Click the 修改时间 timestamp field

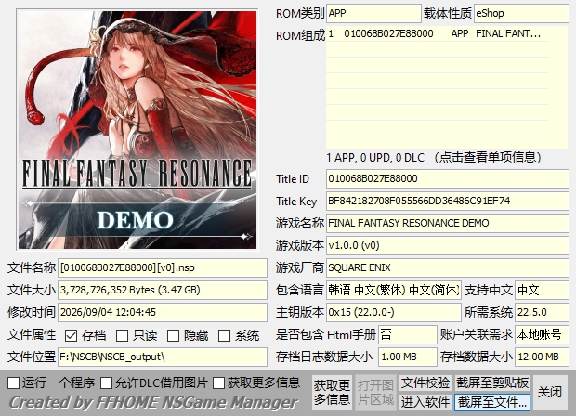tap(163, 312)
